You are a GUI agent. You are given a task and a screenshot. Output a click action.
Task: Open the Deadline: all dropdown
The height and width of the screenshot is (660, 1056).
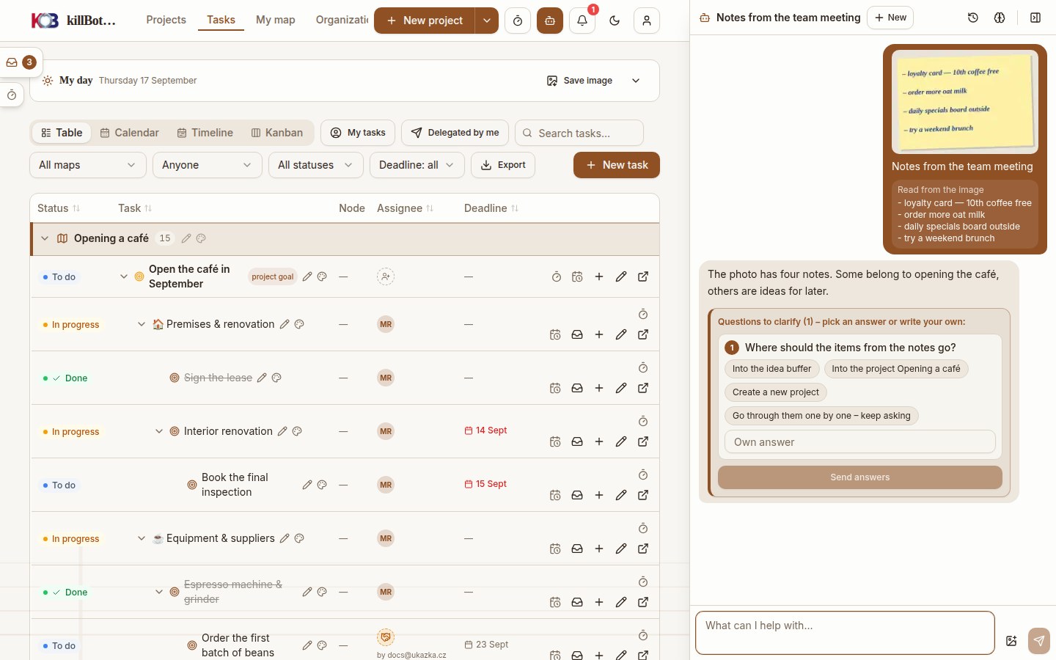click(x=417, y=165)
